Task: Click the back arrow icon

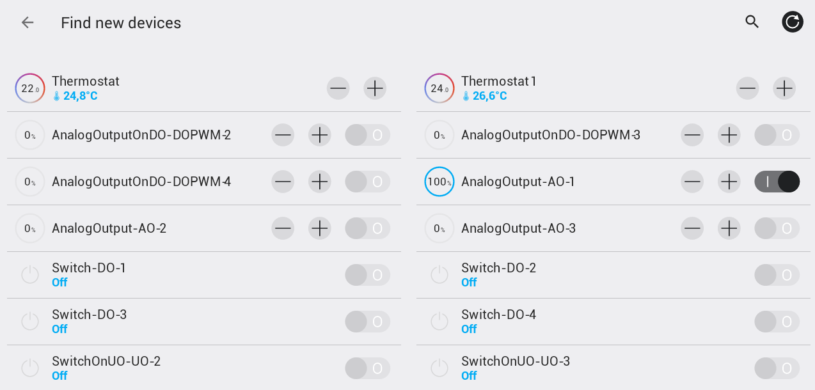Action: 27,22
